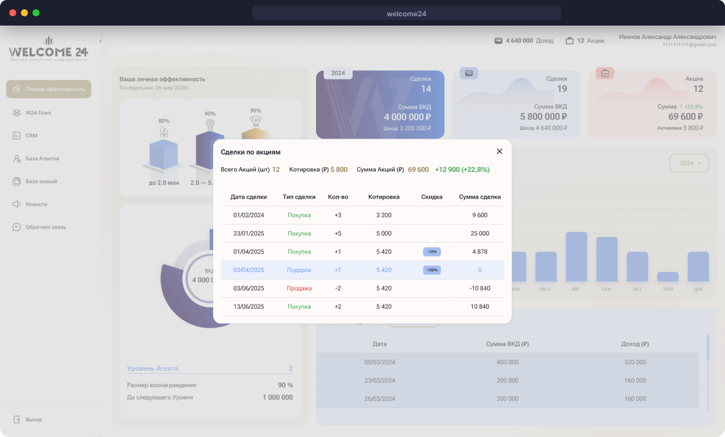Click the База знаний document icon
This screenshot has height=437, width=725.
17,181
